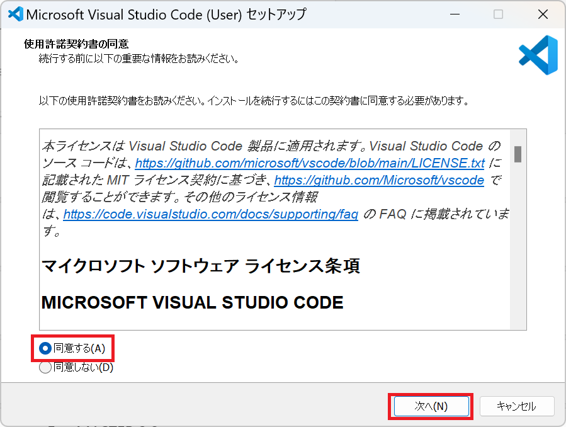Click the license text scrollbar thumb
Screen dimensions: 566x427
[518, 154]
